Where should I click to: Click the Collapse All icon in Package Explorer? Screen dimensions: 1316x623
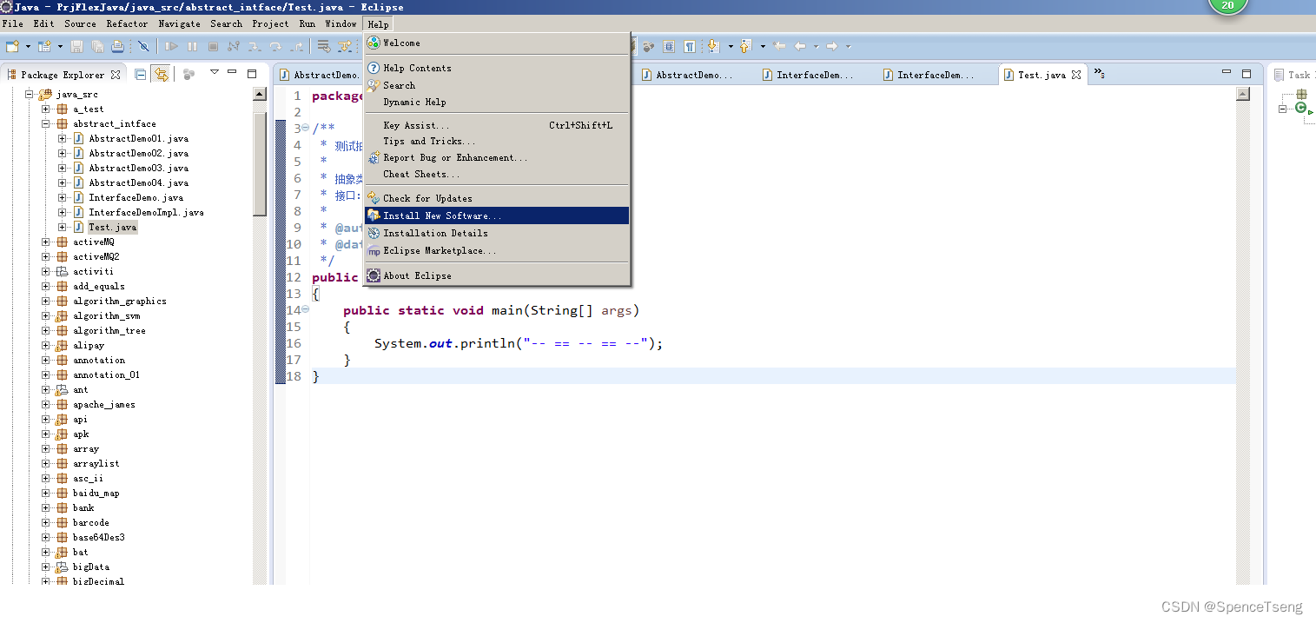pos(141,74)
